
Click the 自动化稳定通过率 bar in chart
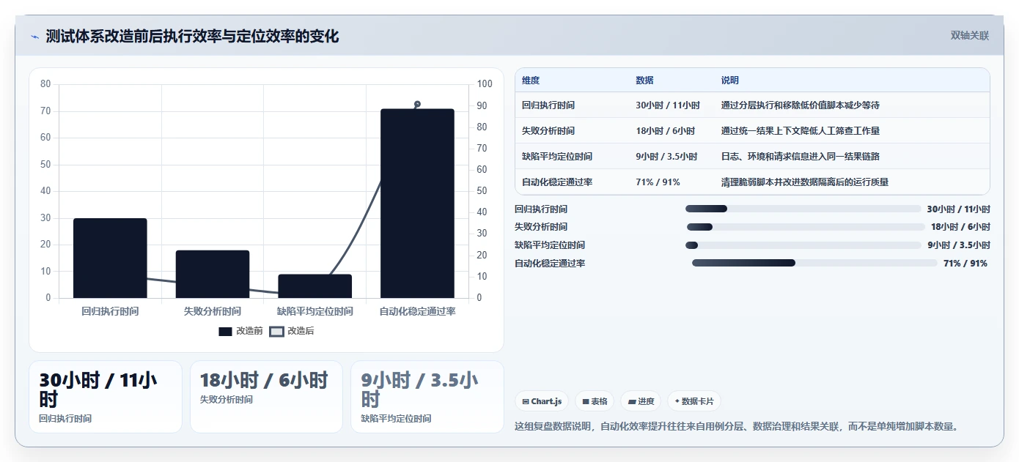(x=417, y=204)
